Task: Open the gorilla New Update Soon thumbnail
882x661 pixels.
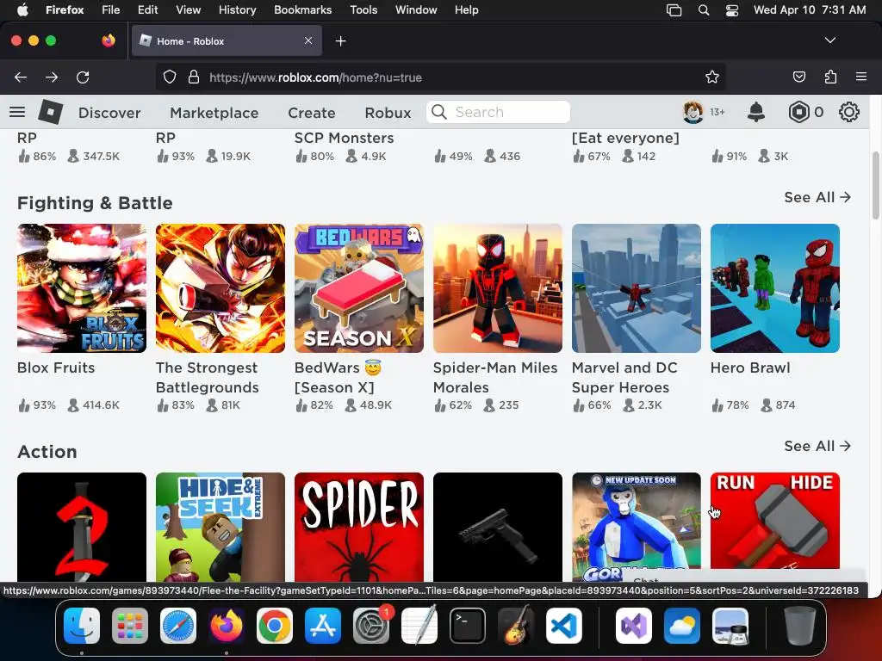Action: pos(637,522)
